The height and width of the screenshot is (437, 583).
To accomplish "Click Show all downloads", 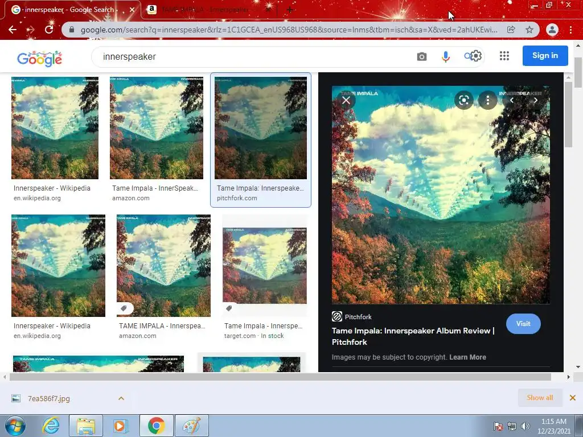I will coord(540,398).
